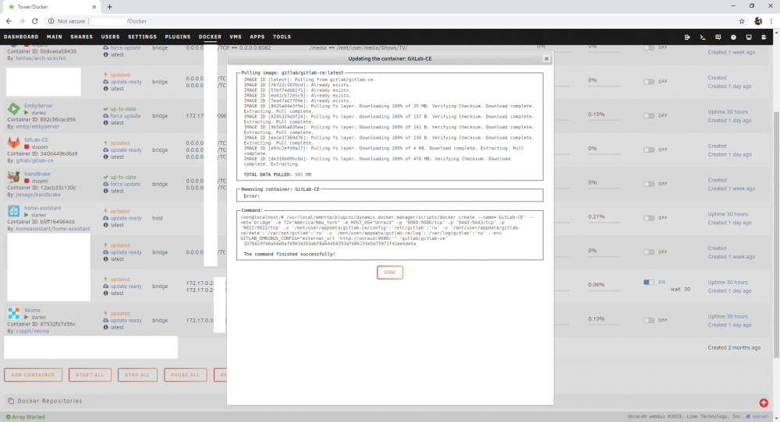Click the feedback icon in the top bar

[x=718, y=37]
